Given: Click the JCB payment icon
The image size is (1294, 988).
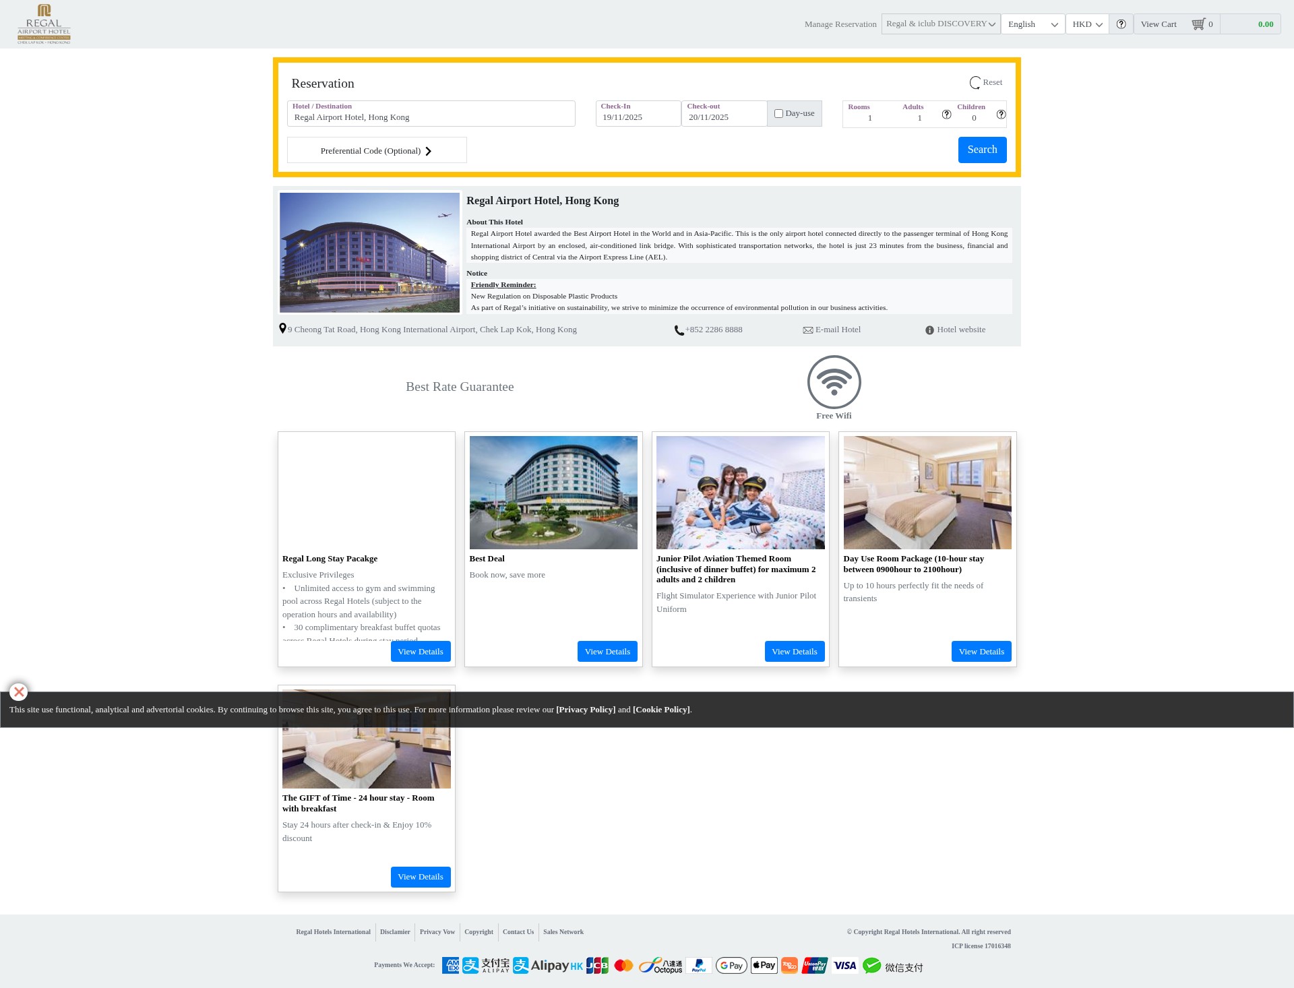Looking at the screenshot, I should click(x=597, y=966).
